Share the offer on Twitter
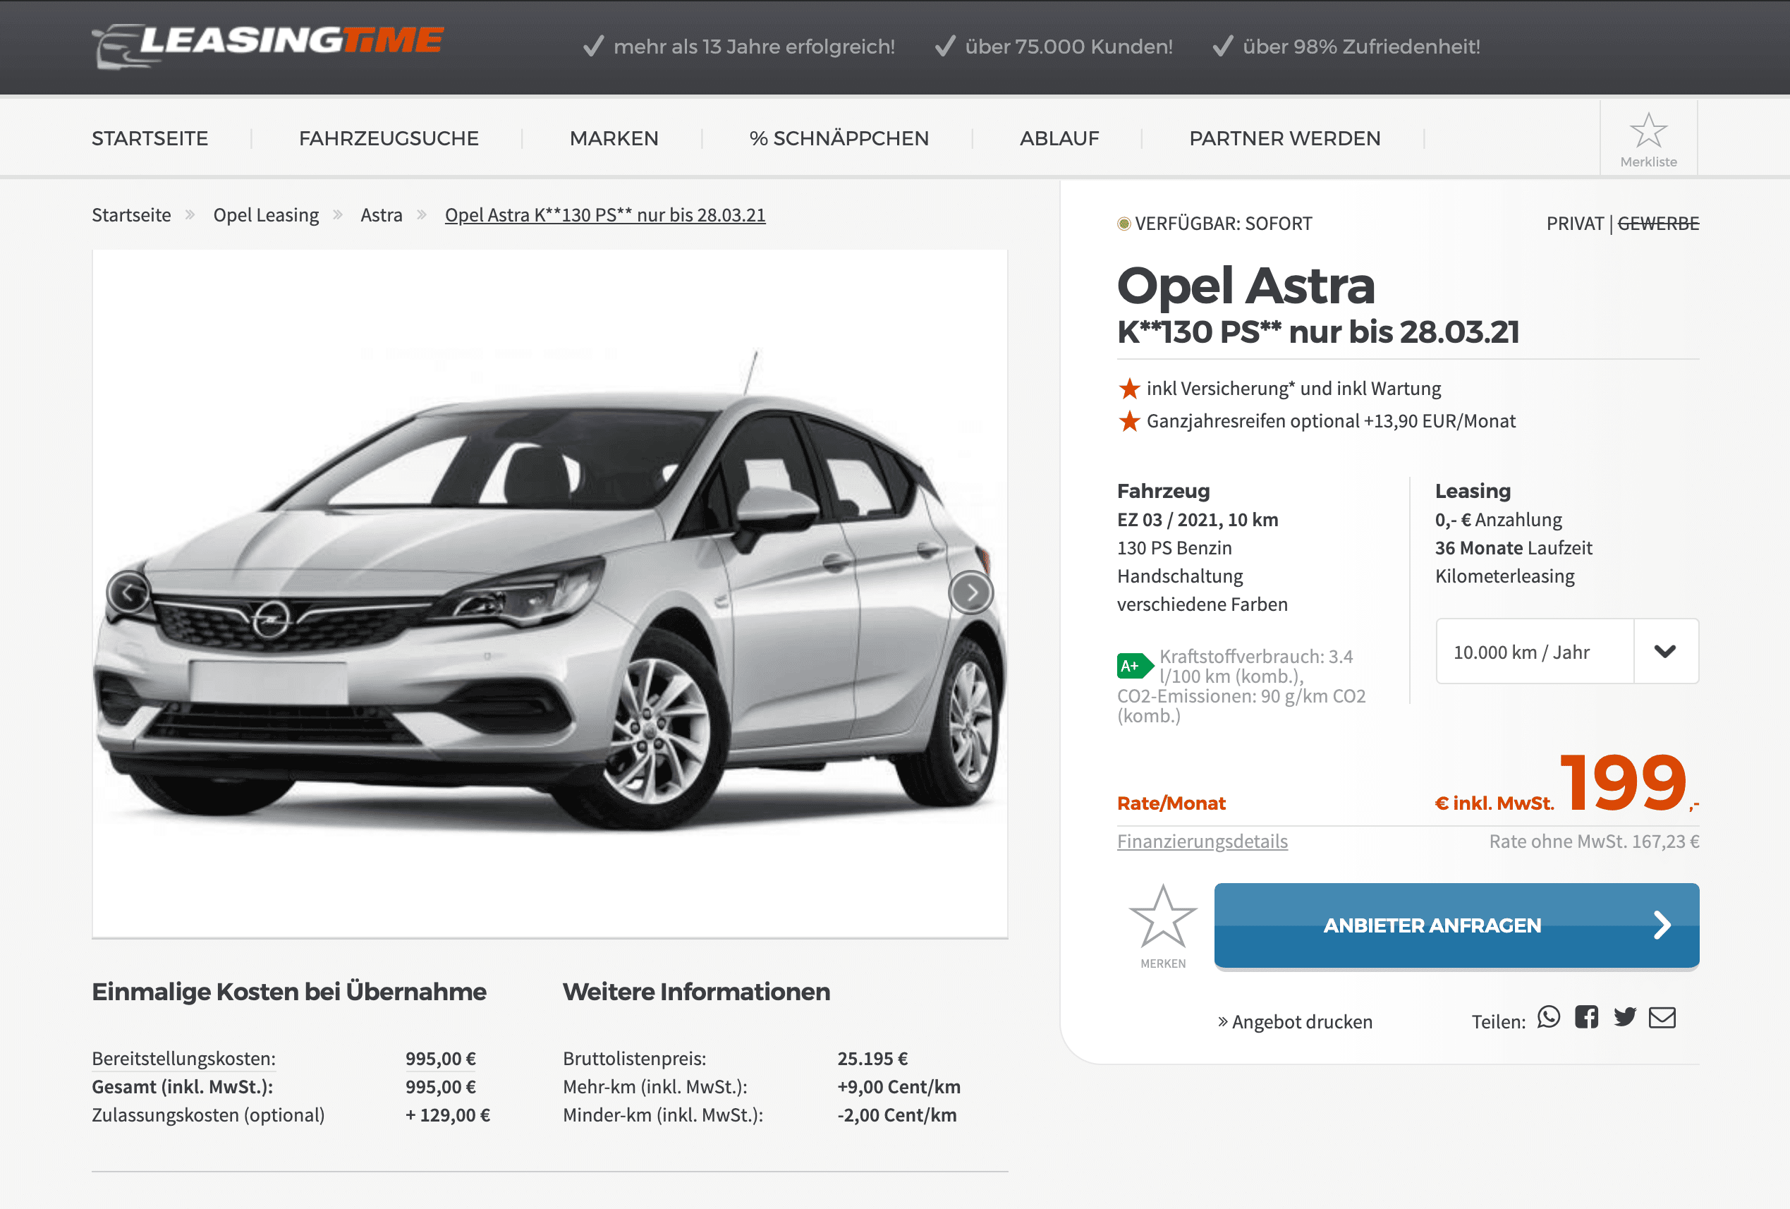 coord(1624,1018)
